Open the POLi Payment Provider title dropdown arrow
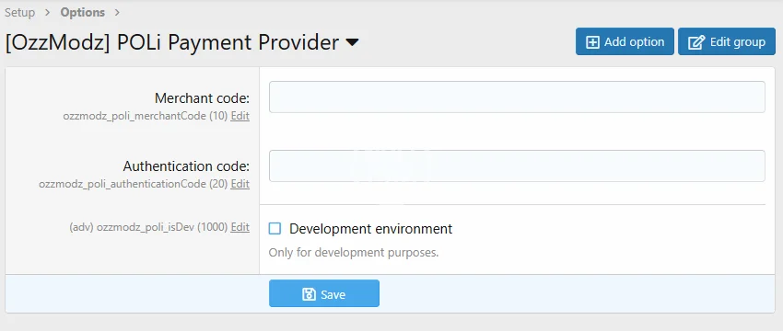This screenshot has height=331, width=783. 352,43
